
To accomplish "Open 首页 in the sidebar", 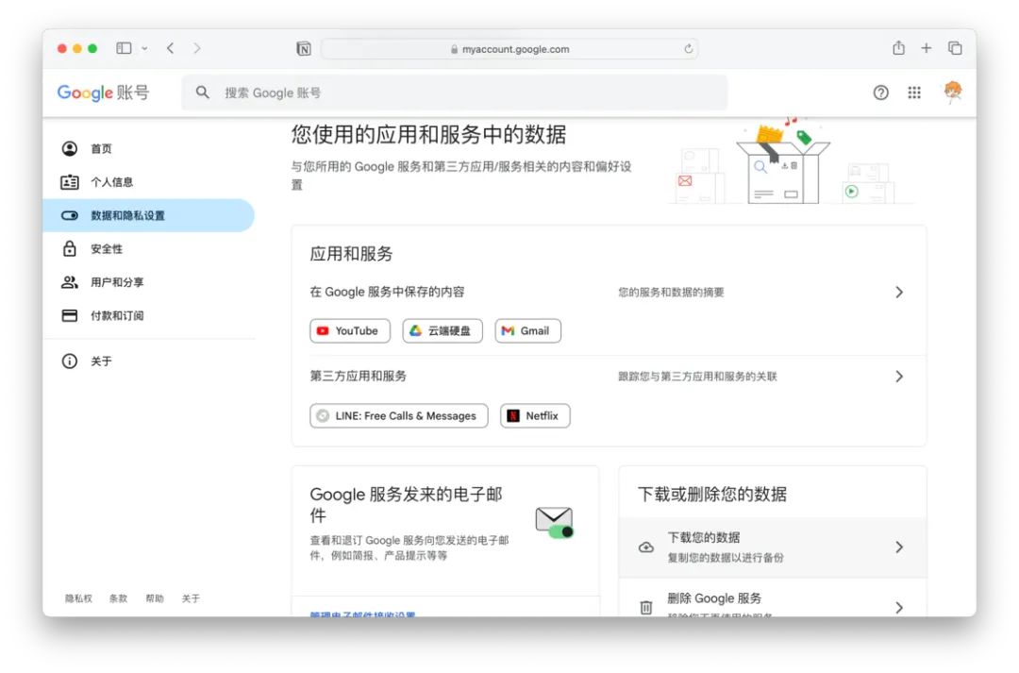I will [x=149, y=148].
